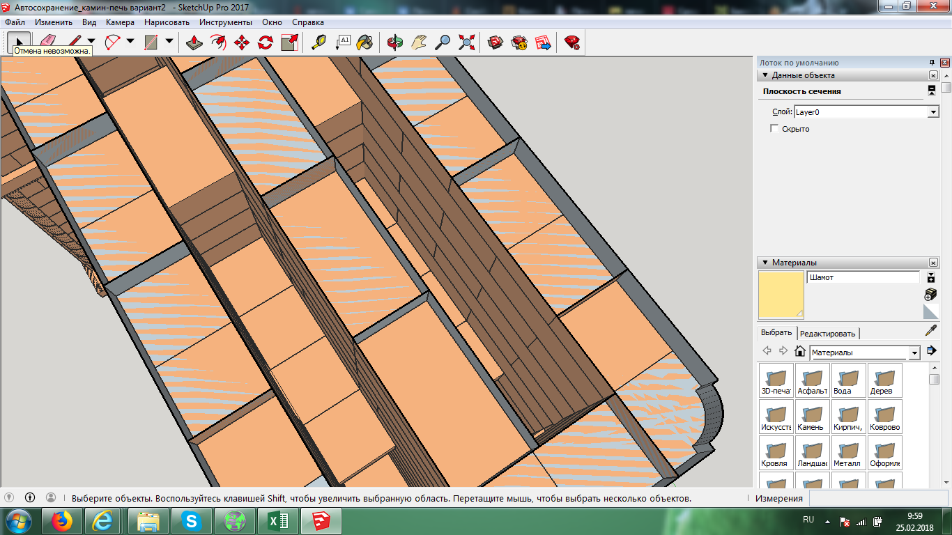This screenshot has height=535, width=952.
Task: Activate the Paint Bucket tool
Action: click(364, 42)
